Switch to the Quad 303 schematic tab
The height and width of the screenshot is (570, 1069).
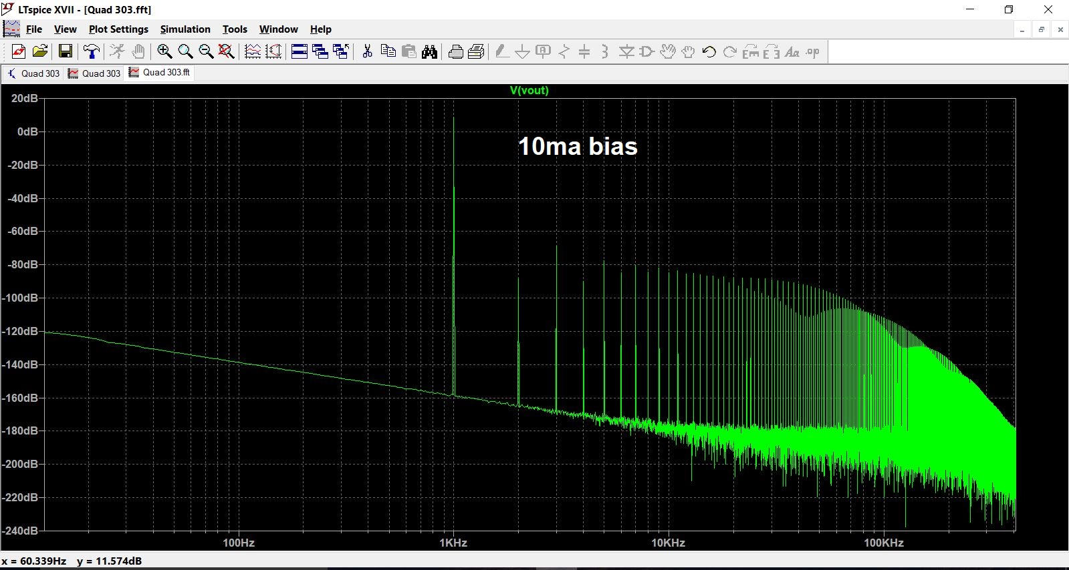tap(33, 73)
